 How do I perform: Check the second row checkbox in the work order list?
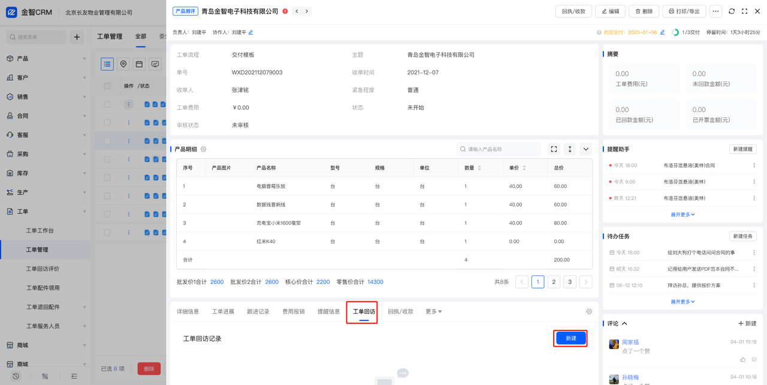click(x=107, y=123)
